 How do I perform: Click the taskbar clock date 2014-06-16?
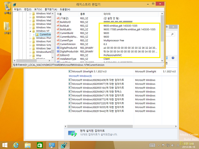[189, 147]
